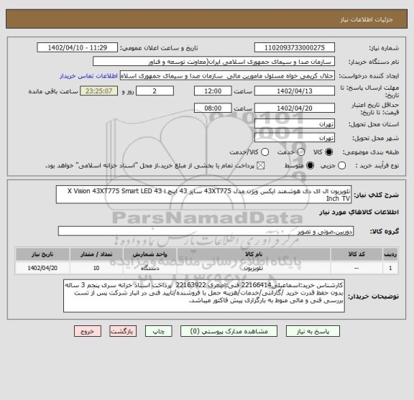Image resolution: width=414 pixels, height=400 pixels.
Task: Toggle the اسناد خزانه اسلامی payment checkbox
Action: coord(261,166)
